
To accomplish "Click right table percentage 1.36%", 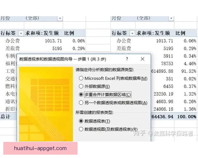I will coord(190,109).
